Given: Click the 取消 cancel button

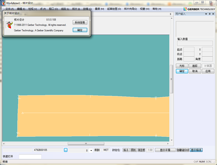Looking at the screenshot, I should 195,71.
